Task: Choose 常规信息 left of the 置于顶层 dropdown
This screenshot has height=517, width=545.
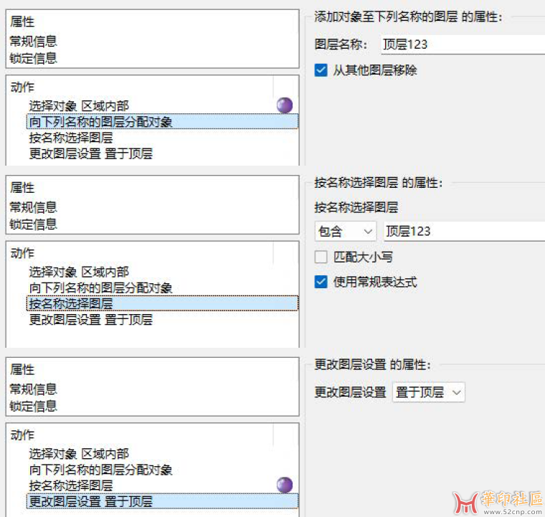Action: point(33,389)
